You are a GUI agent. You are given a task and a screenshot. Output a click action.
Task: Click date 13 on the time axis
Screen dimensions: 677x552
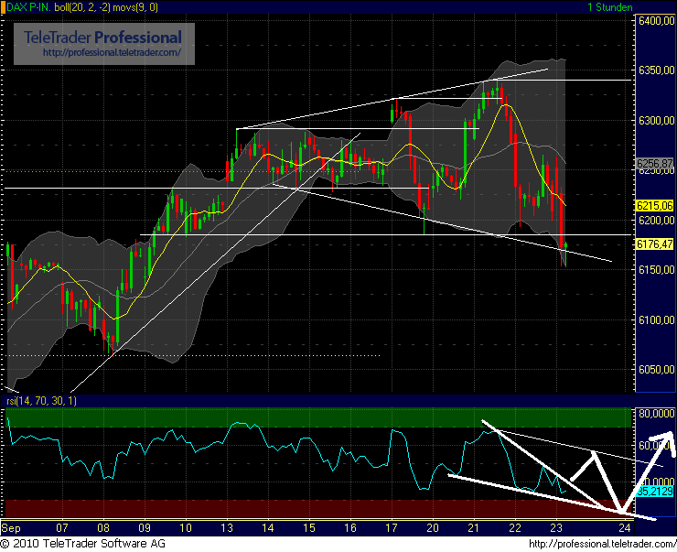click(227, 528)
